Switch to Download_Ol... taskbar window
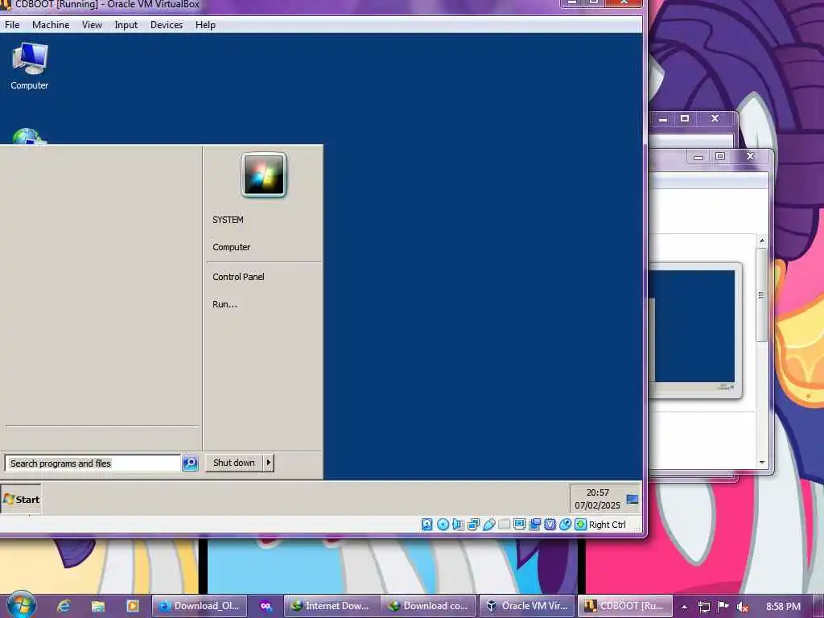 point(200,606)
